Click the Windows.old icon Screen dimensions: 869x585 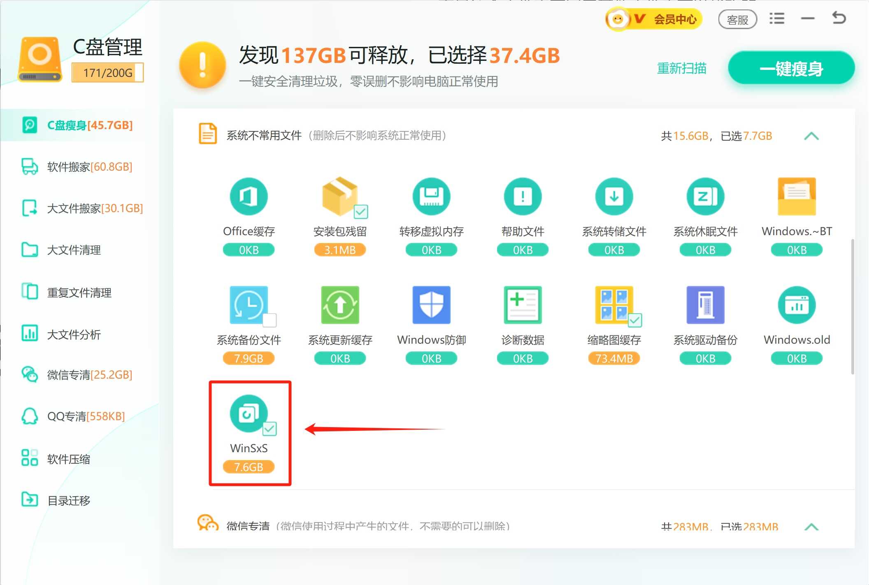pos(797,305)
